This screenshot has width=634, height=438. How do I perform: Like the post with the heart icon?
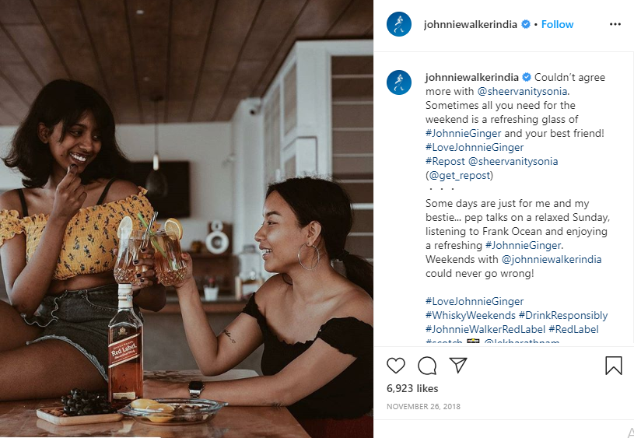tap(396, 366)
